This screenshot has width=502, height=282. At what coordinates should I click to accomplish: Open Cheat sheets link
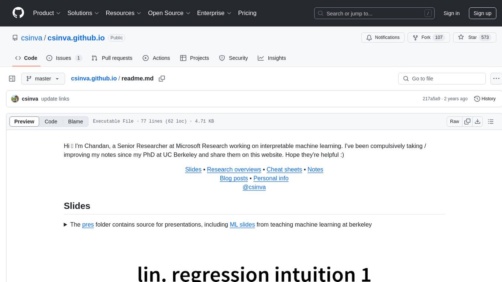(284, 169)
